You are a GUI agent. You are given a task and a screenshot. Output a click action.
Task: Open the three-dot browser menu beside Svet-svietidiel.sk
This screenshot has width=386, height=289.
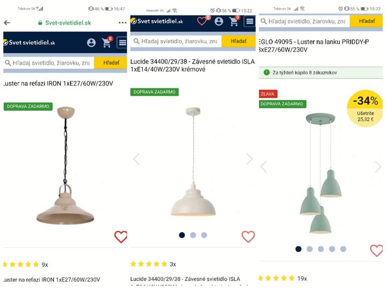122,22
